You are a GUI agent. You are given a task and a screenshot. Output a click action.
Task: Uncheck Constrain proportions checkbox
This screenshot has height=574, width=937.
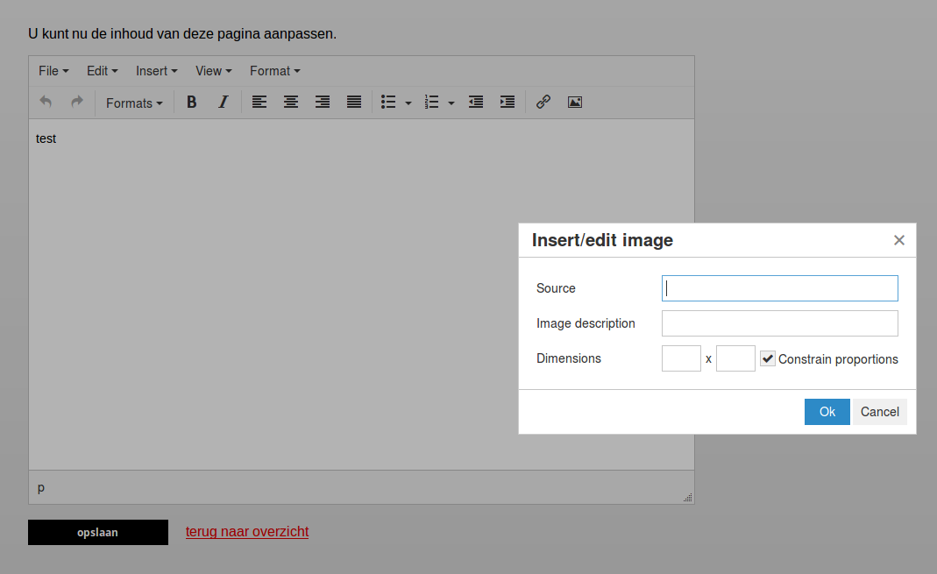tap(768, 358)
